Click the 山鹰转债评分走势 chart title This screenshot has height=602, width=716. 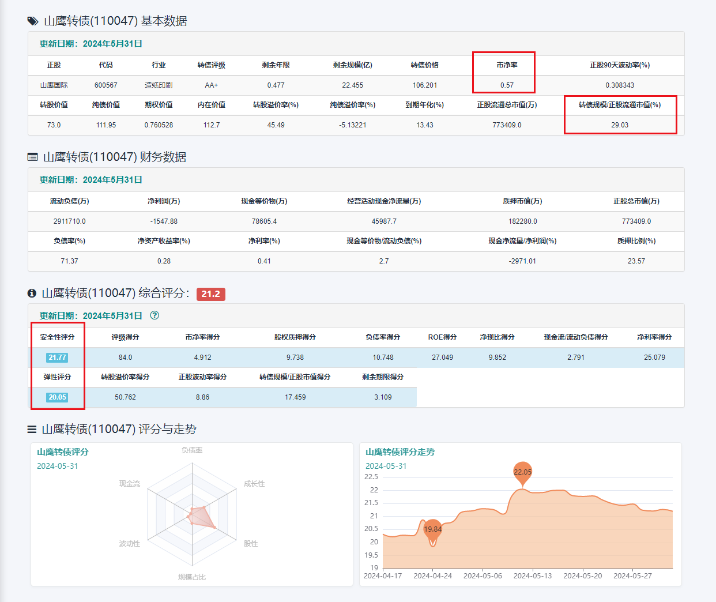[400, 452]
